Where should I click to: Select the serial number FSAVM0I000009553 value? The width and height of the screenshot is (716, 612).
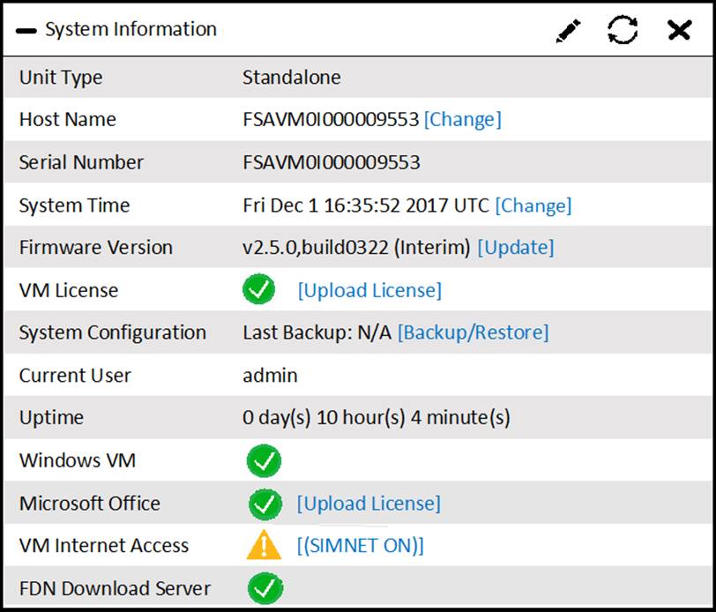pos(331,163)
